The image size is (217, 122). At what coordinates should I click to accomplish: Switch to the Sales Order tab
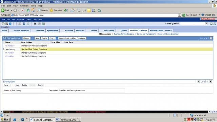(x=109, y=30)
